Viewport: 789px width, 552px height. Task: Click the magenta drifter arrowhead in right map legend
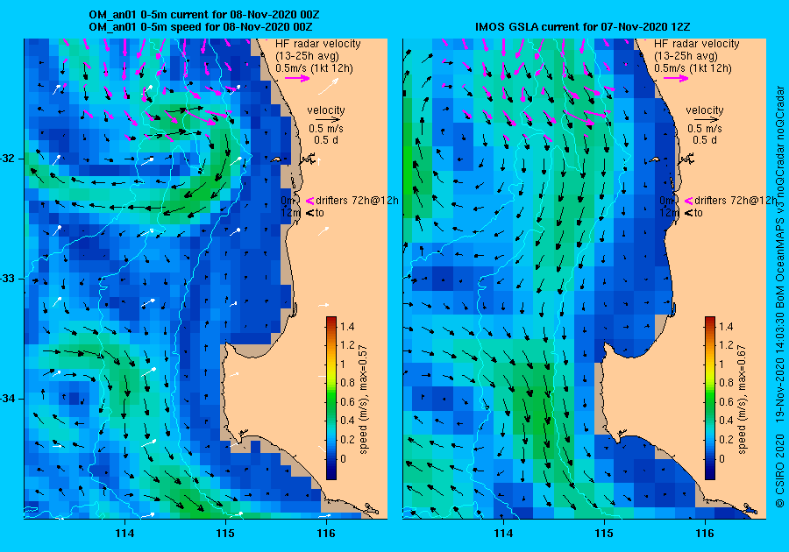click(688, 201)
